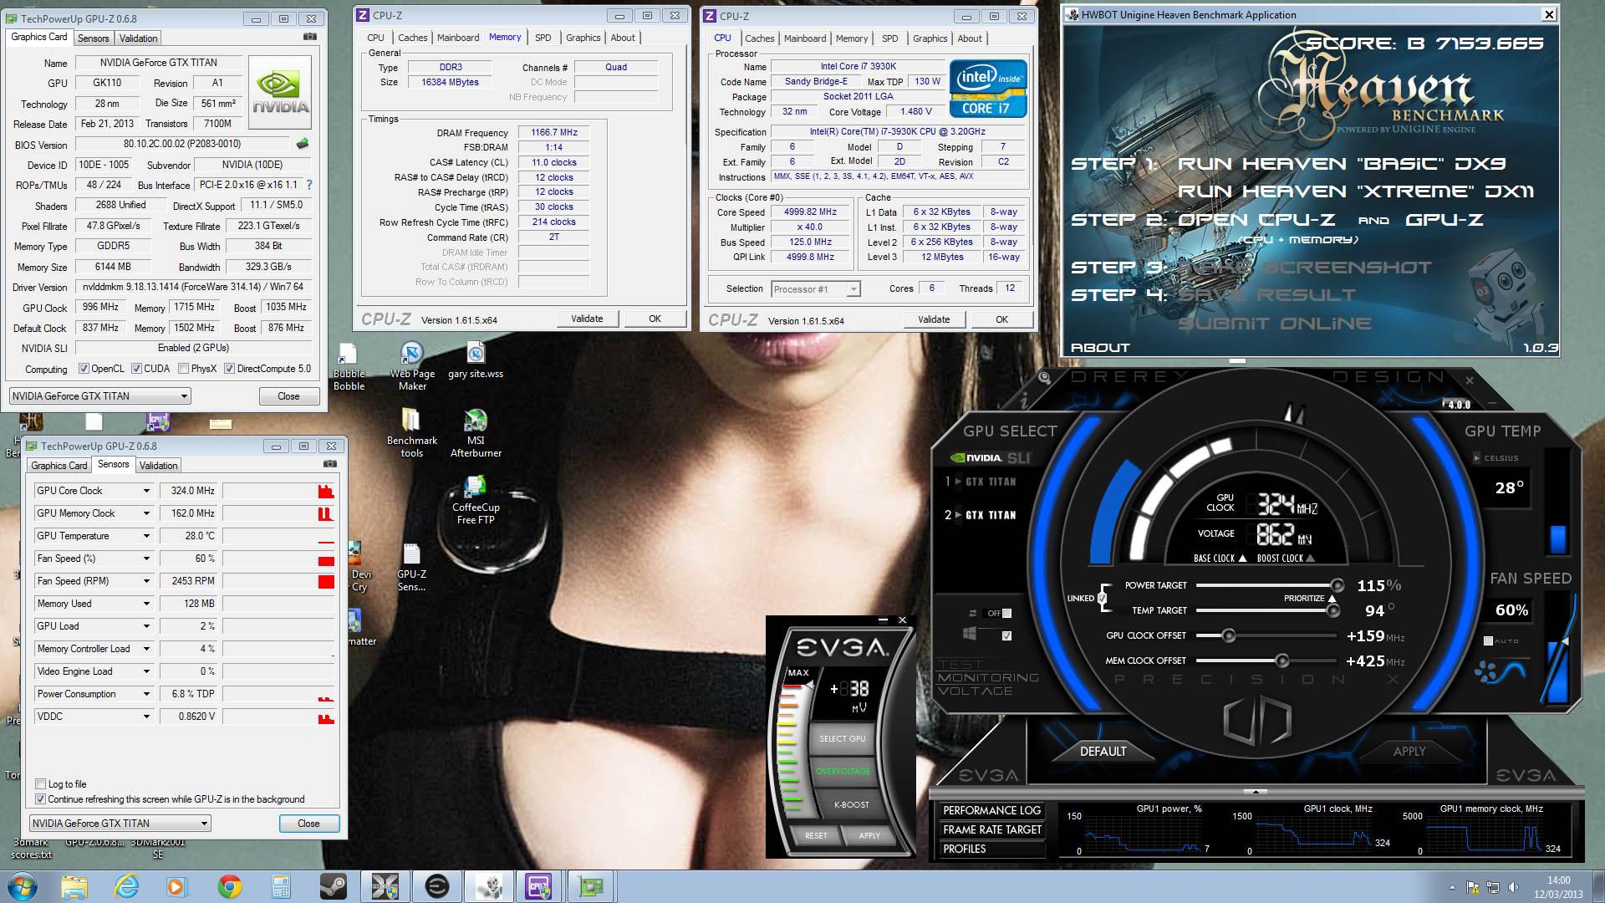Click the BIOS save chip icon in GPU-Z

point(303,144)
